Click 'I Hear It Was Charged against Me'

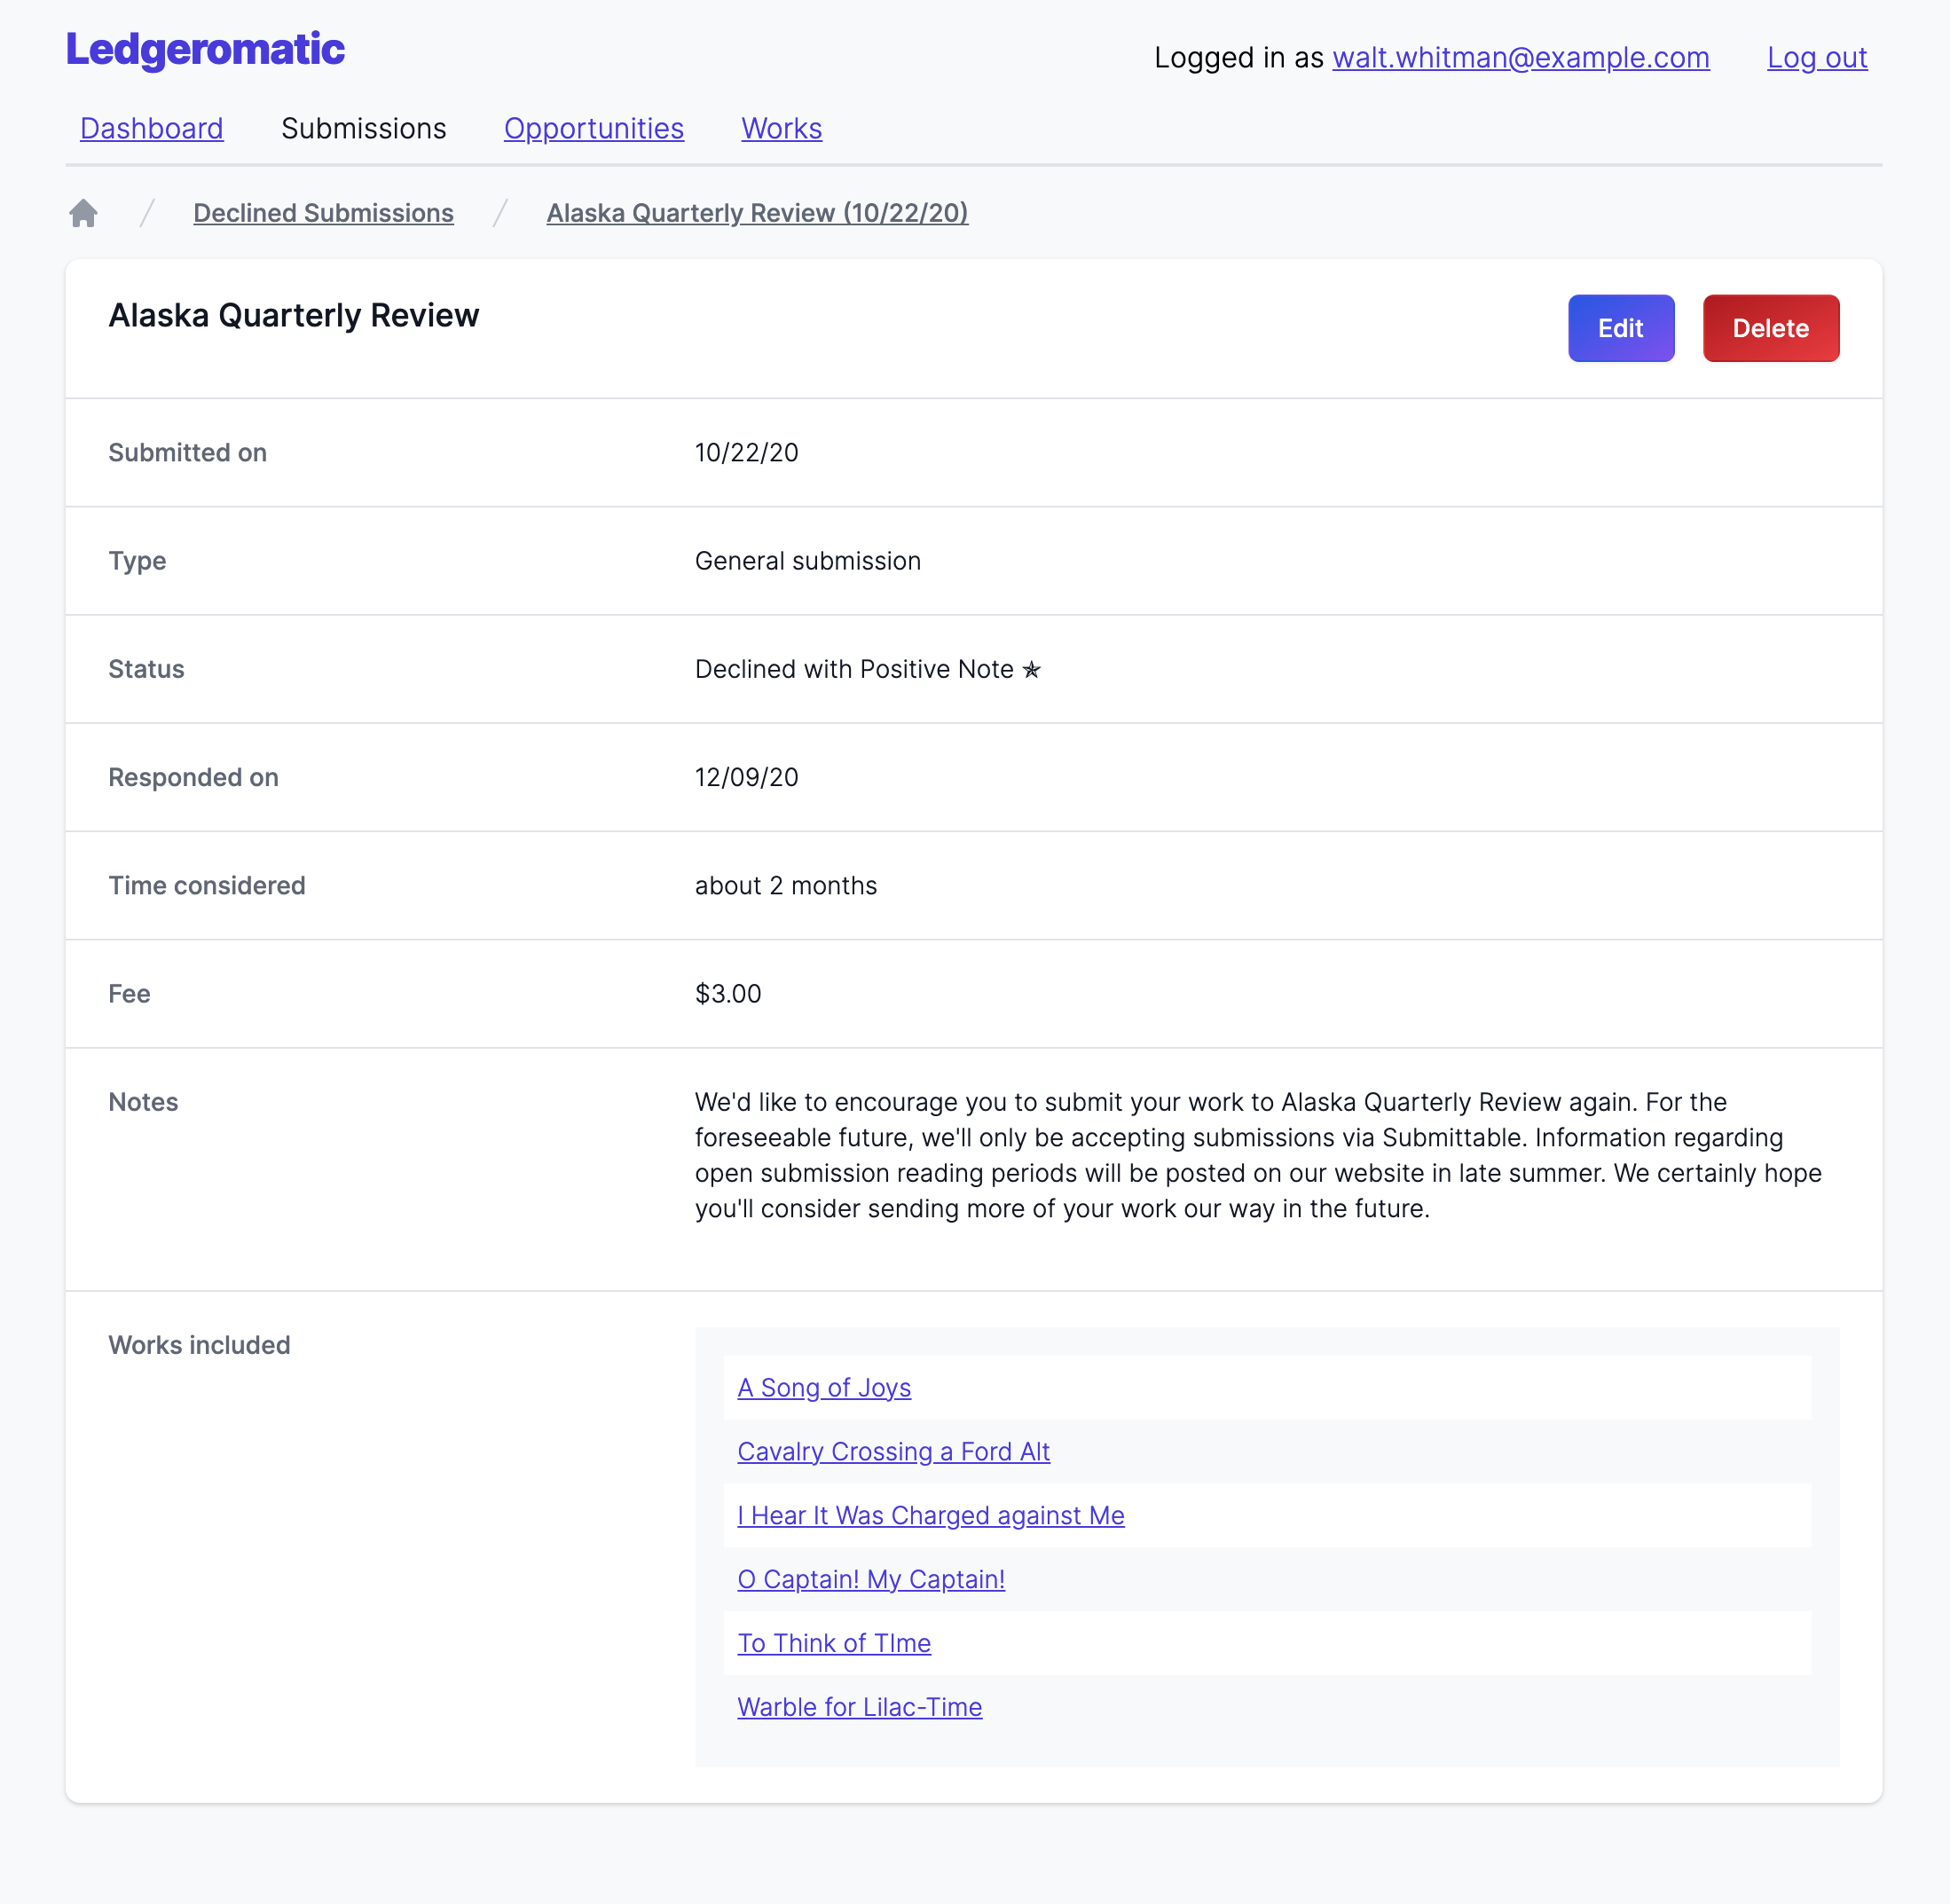[x=930, y=1515]
